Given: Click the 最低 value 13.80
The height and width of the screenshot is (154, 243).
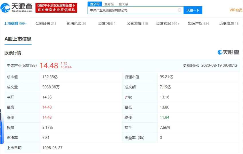Looking at the screenshot, I should point(164,107).
